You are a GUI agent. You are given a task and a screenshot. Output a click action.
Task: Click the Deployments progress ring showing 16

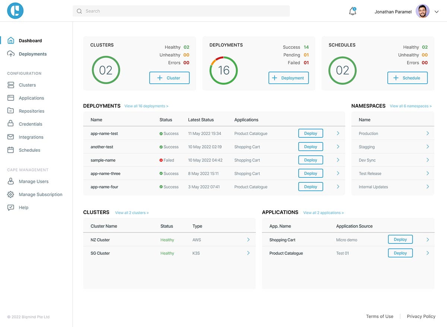tap(223, 70)
